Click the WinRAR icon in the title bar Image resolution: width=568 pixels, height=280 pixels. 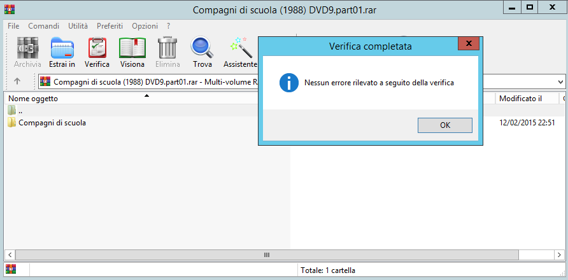[x=10, y=9]
